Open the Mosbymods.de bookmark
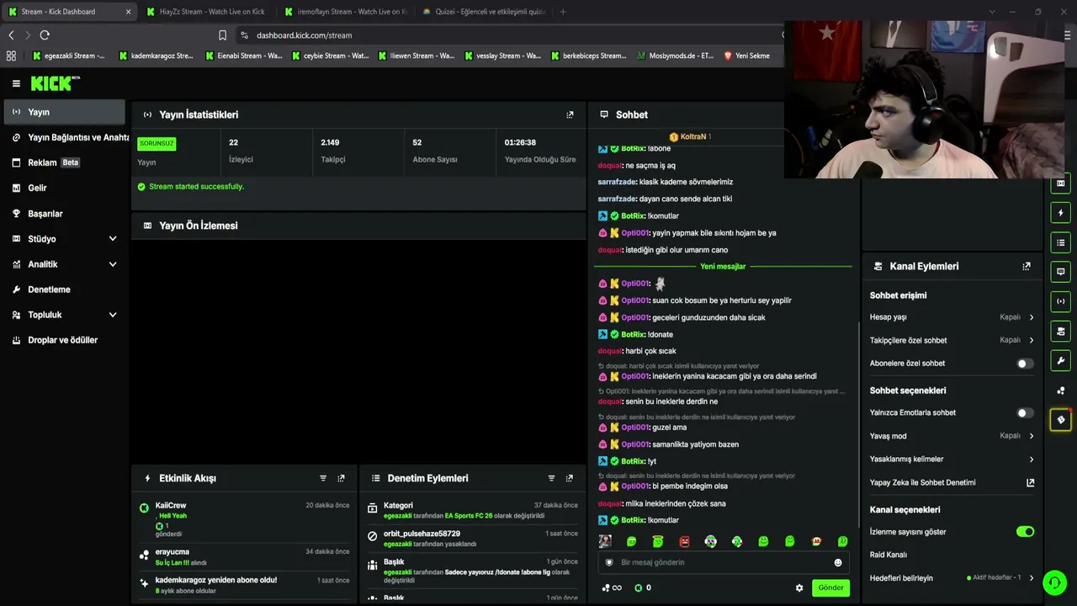 (676, 56)
